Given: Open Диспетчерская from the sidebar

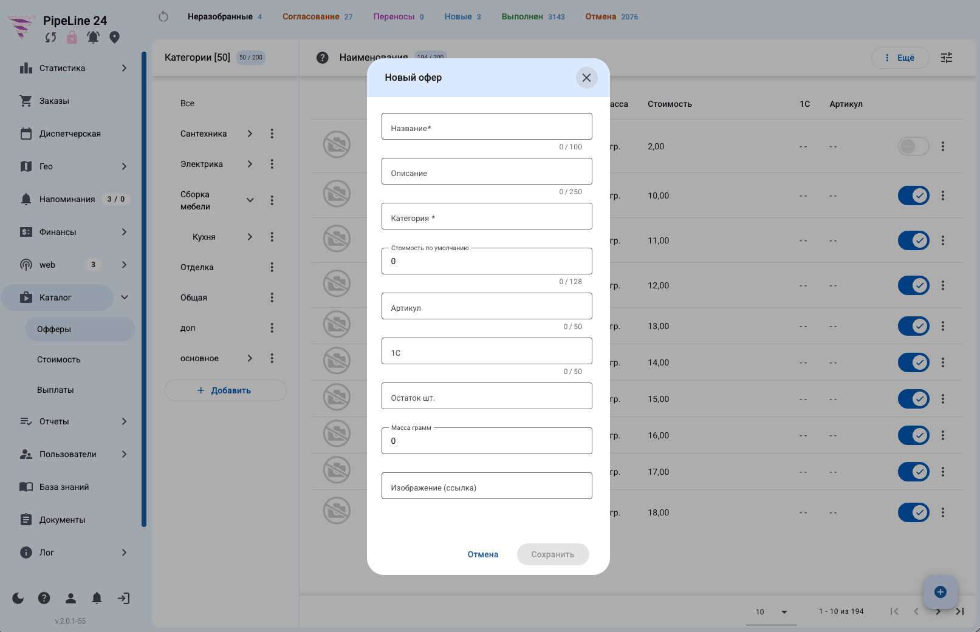Looking at the screenshot, I should point(70,134).
